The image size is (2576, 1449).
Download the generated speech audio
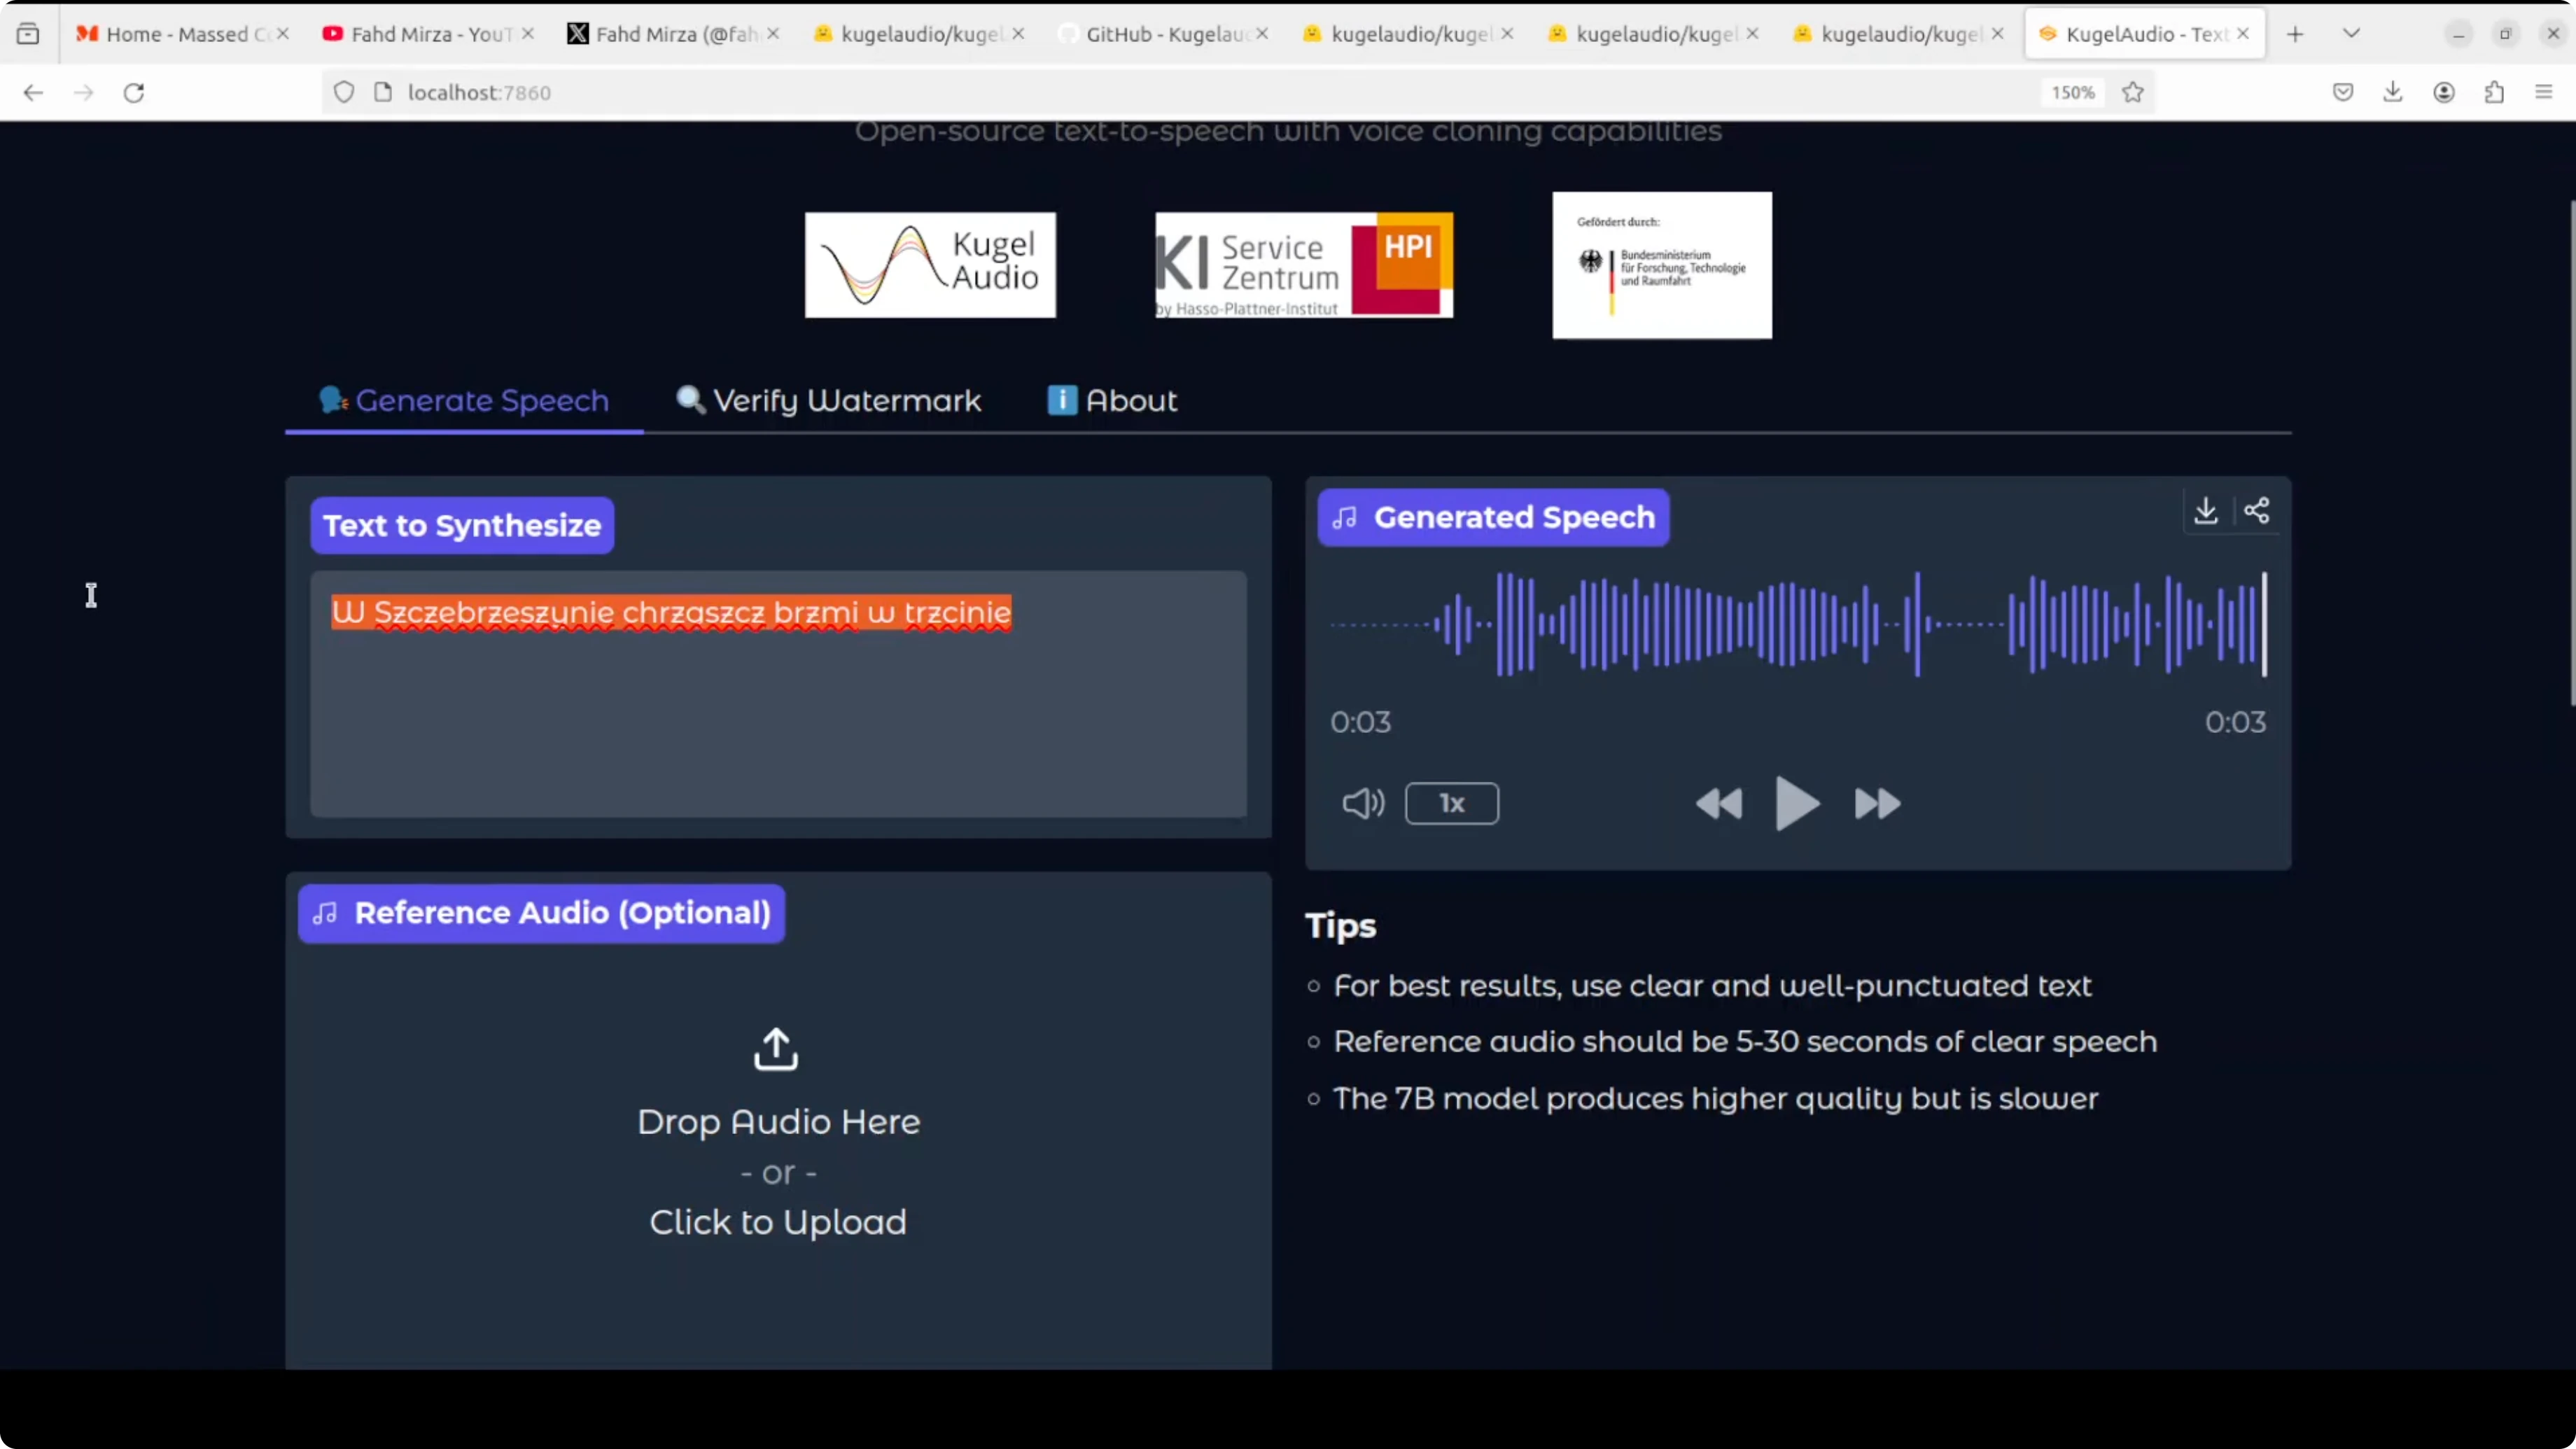[x=2205, y=511]
